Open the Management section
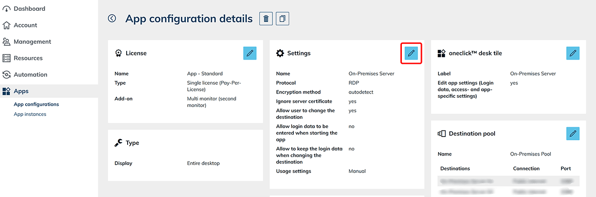The width and height of the screenshot is (596, 197). pos(32,41)
